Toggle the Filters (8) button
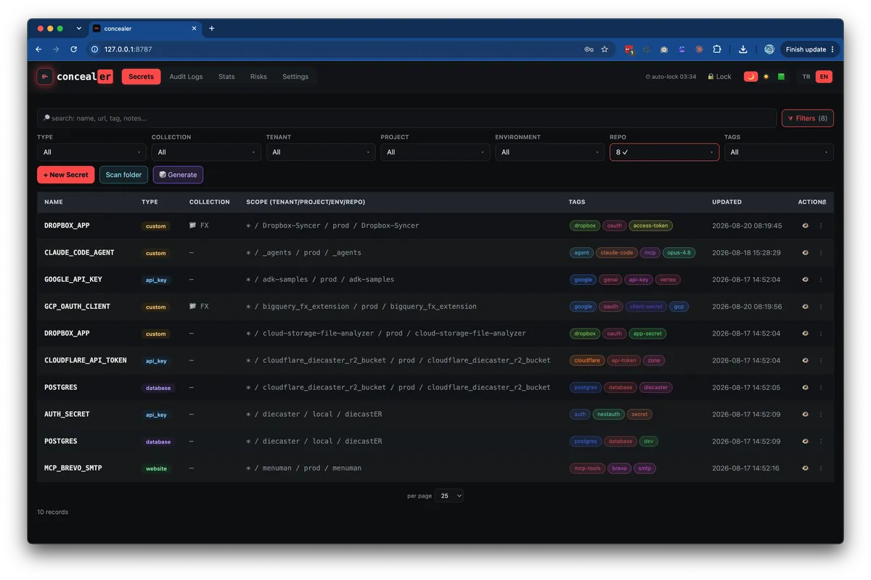871x580 pixels. coord(808,118)
